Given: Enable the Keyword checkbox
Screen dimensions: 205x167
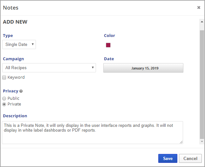Looking at the screenshot, I should (x=4, y=77).
